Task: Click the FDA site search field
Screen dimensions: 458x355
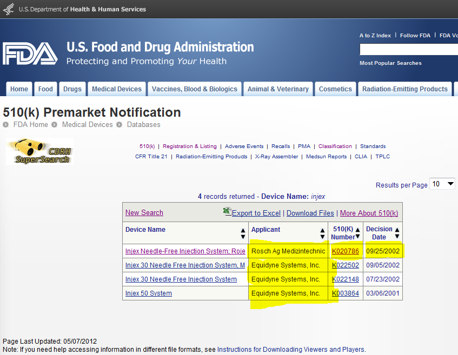Action: [x=409, y=49]
